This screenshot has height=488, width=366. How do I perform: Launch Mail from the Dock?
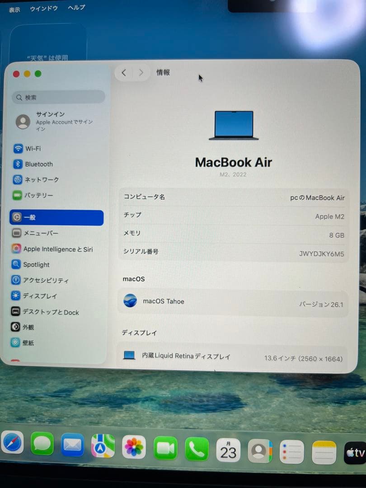pos(72,445)
